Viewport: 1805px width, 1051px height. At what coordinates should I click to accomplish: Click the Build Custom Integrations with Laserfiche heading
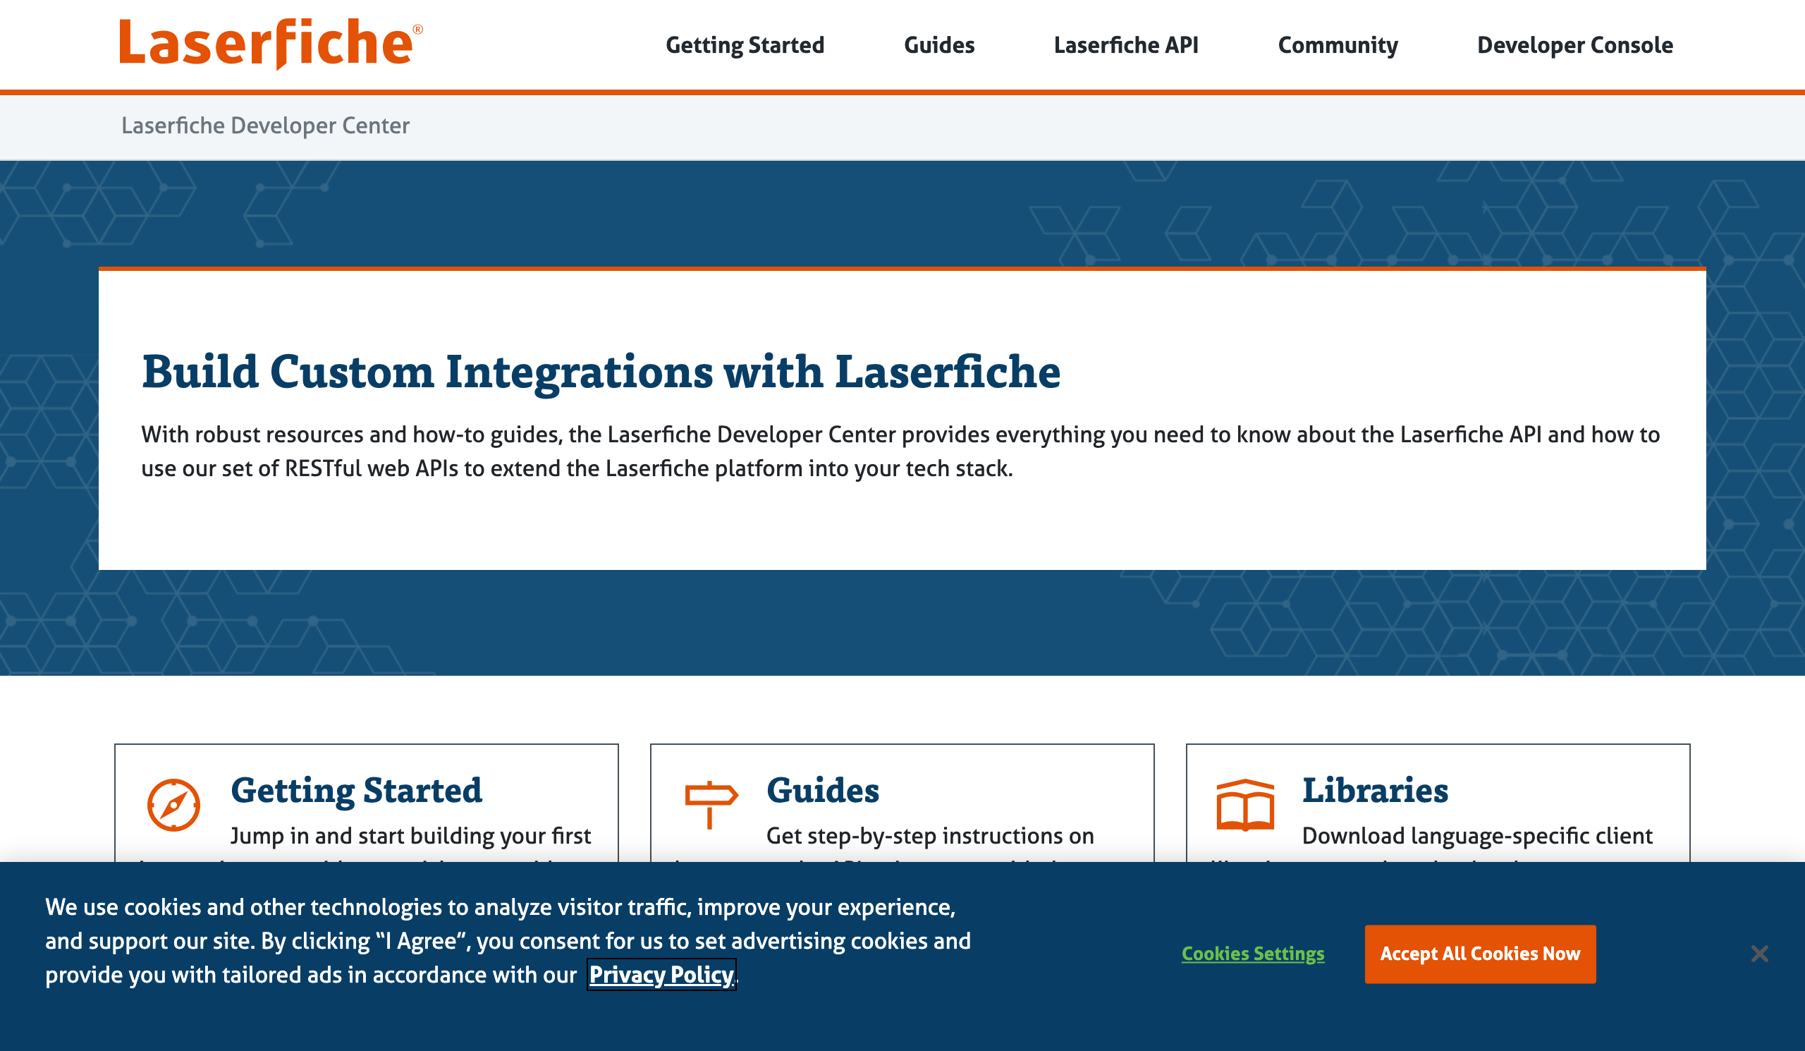(600, 372)
